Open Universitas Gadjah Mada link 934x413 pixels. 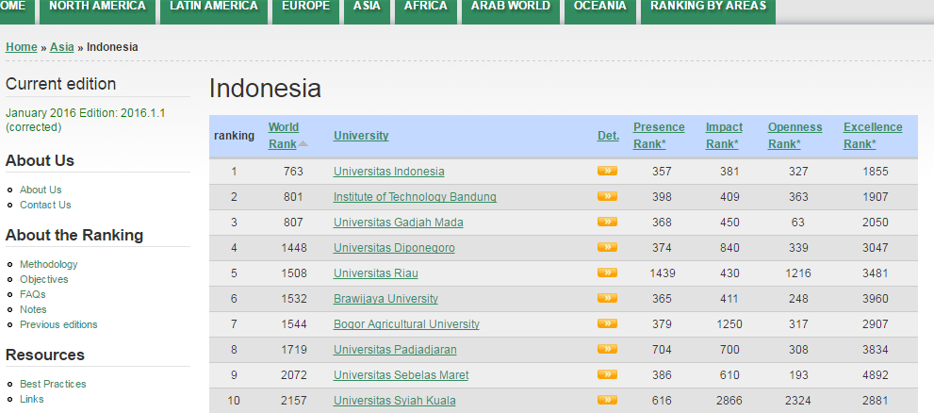click(399, 223)
